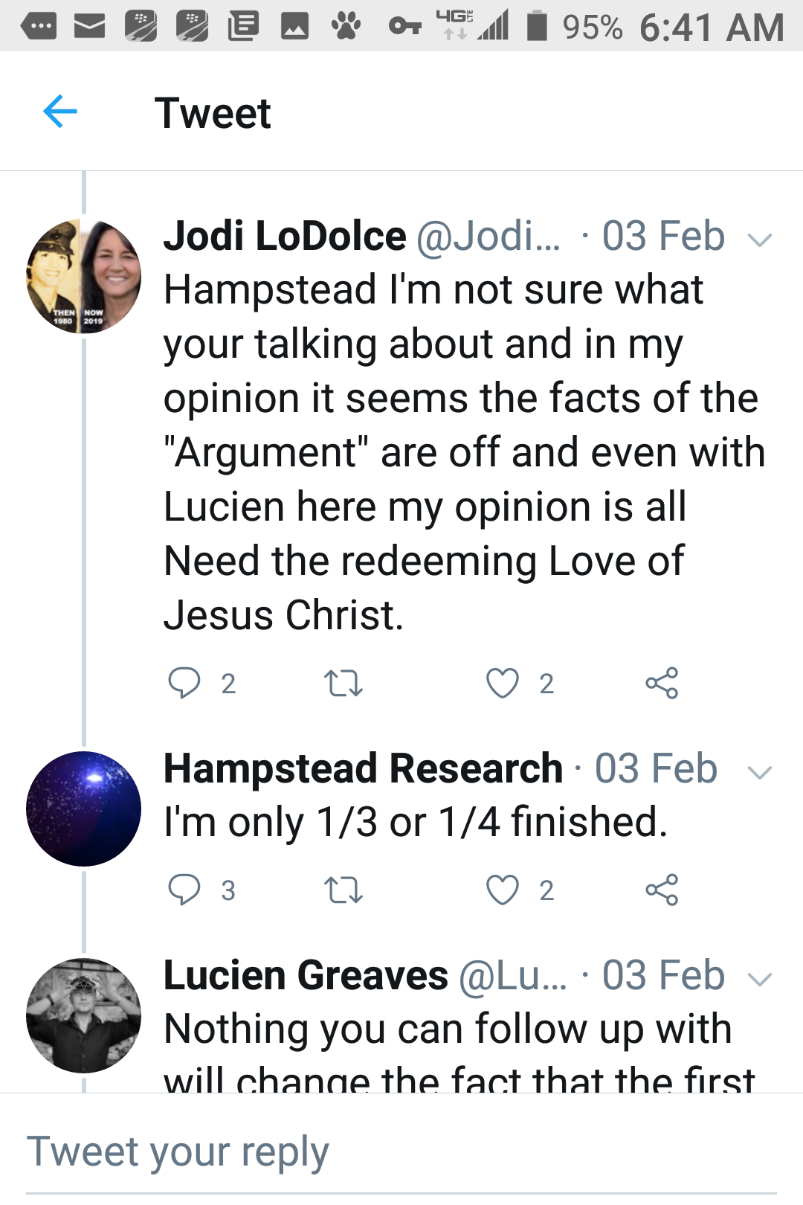The image size is (803, 1205).
Task: Expand options chevron on Lucien Greaves's tweet
Action: pyautogui.click(x=760, y=979)
